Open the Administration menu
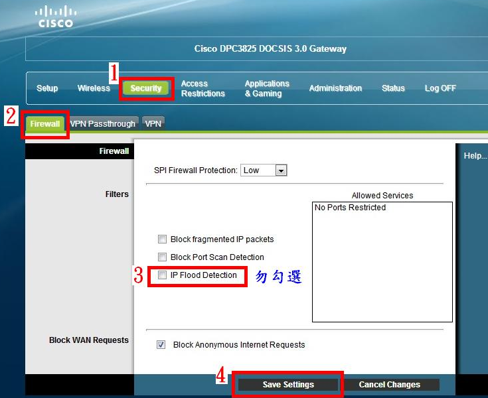This screenshot has height=398, width=488. pos(335,88)
